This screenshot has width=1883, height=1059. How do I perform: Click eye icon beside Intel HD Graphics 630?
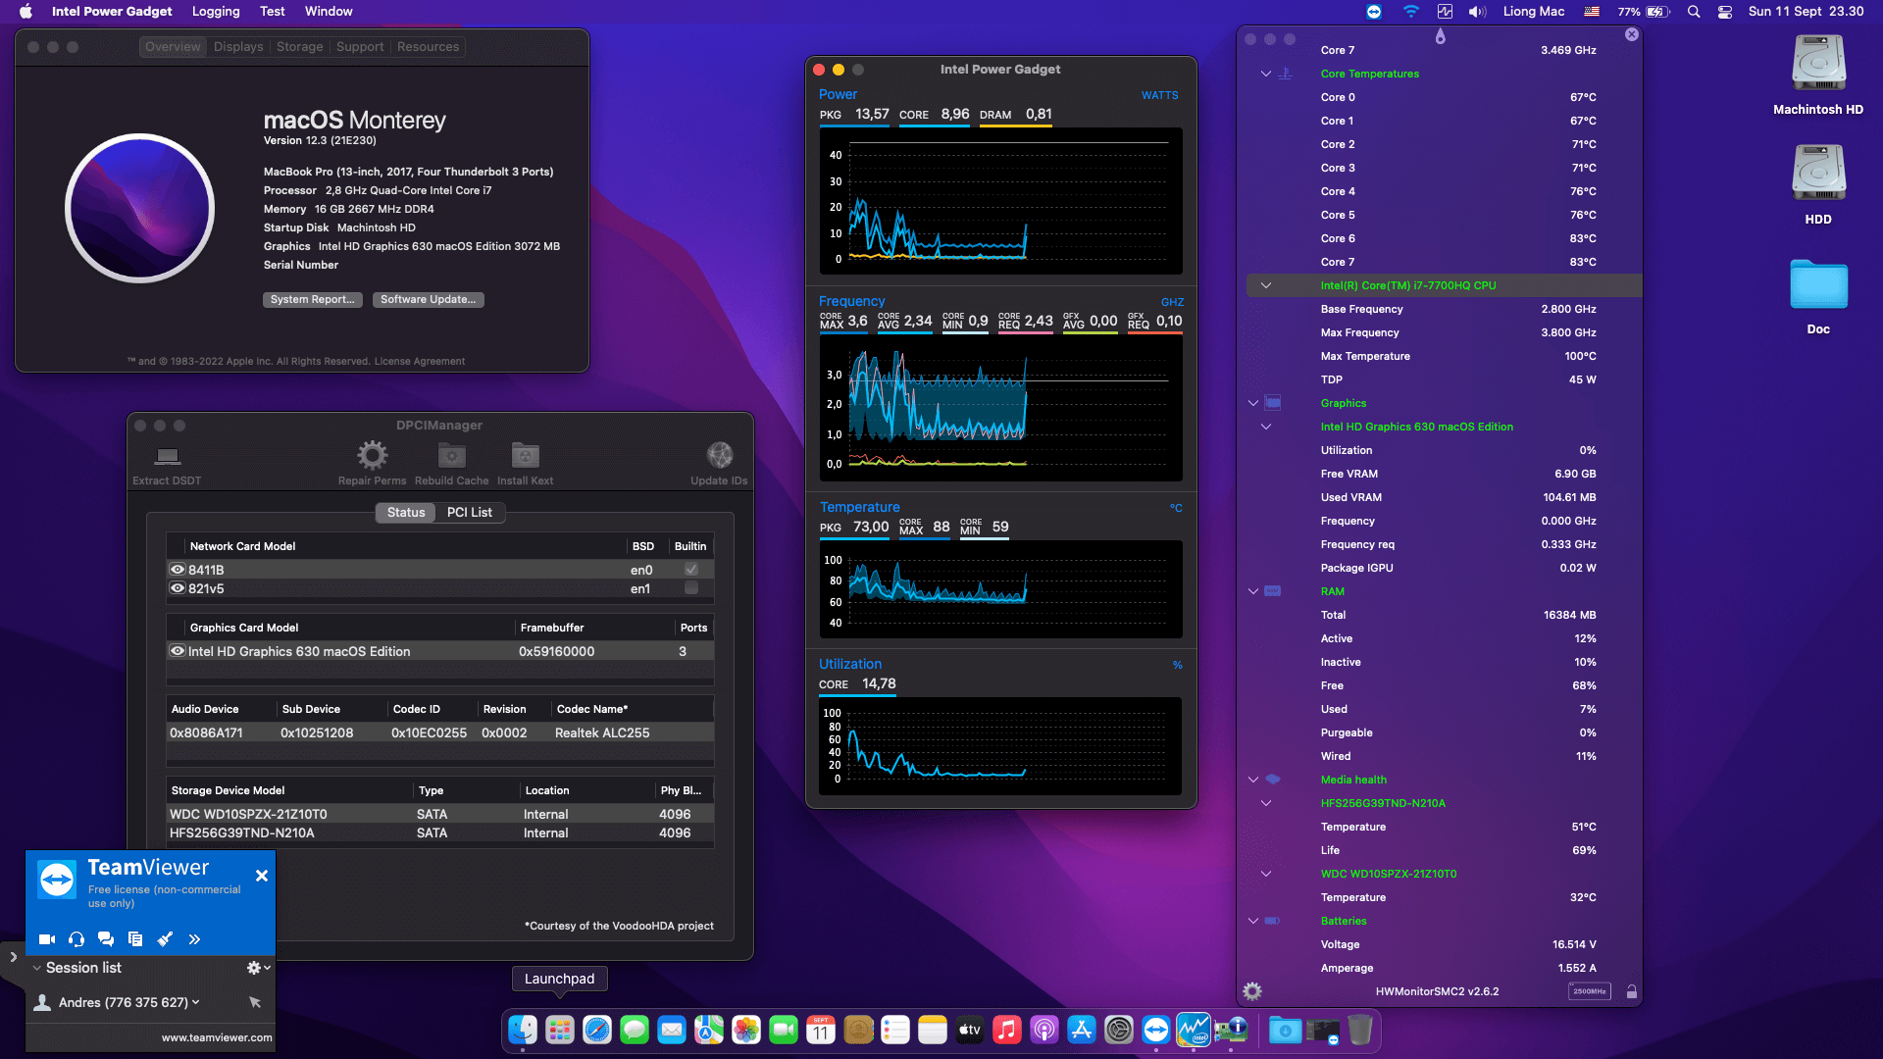pos(178,651)
